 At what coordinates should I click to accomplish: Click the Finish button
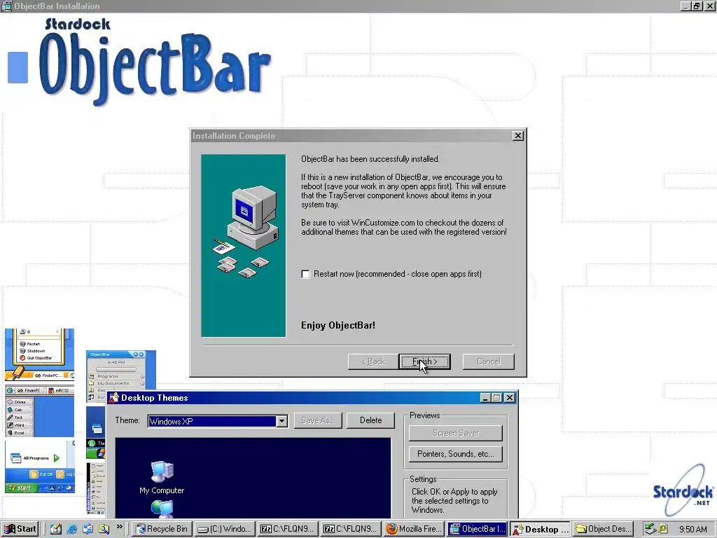pyautogui.click(x=424, y=361)
